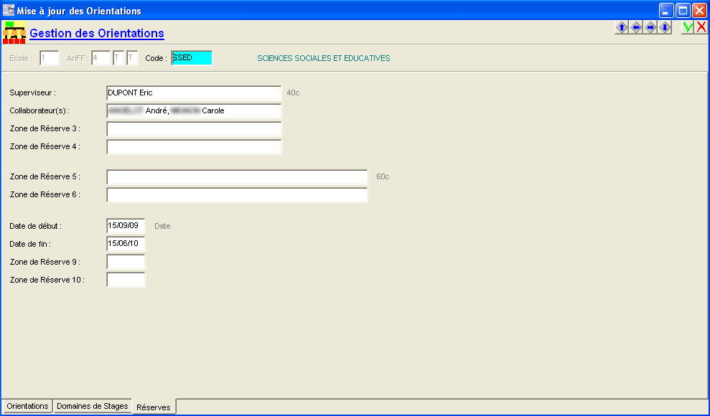The image size is (710, 416).
Task: Click the blue down arrow navigation icon
Action: [x=665, y=27]
